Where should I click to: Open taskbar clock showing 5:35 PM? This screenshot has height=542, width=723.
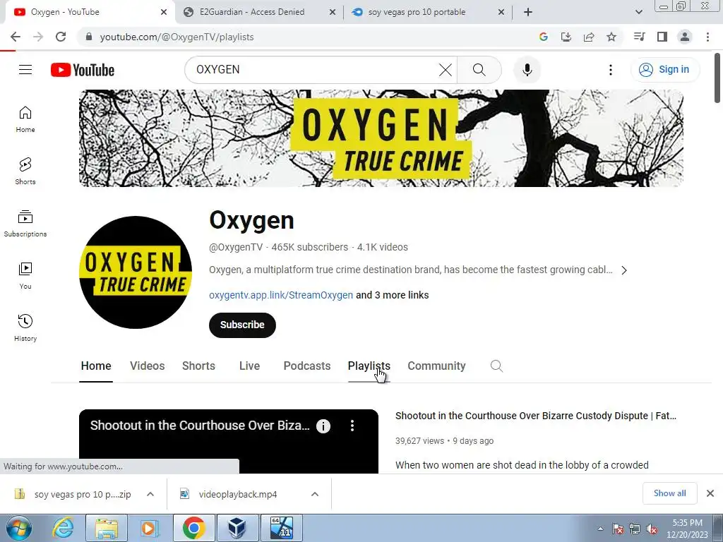687,529
